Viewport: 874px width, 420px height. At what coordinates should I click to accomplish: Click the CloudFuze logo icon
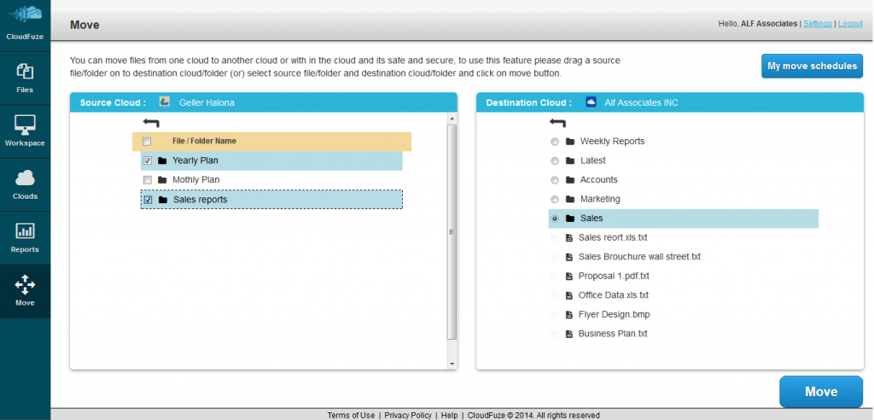[25, 15]
